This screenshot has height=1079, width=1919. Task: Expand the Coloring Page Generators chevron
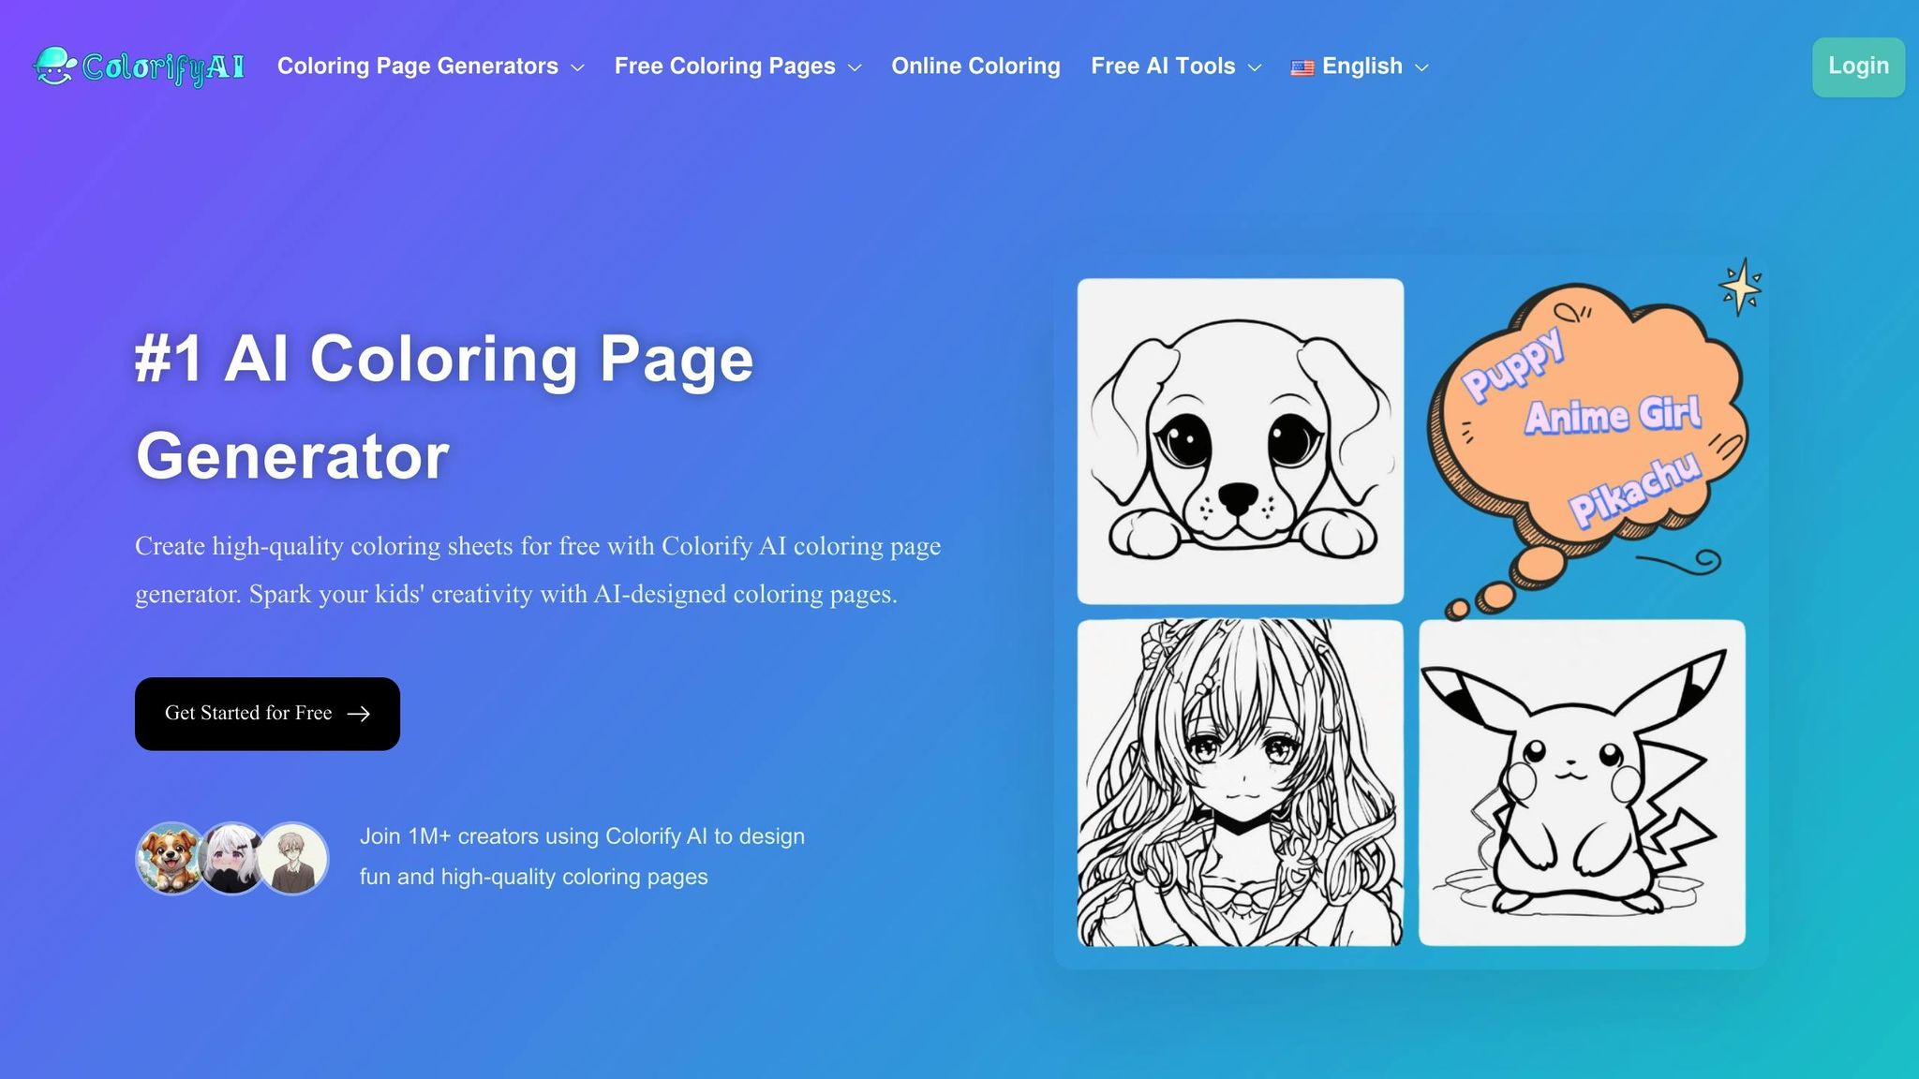click(x=577, y=67)
